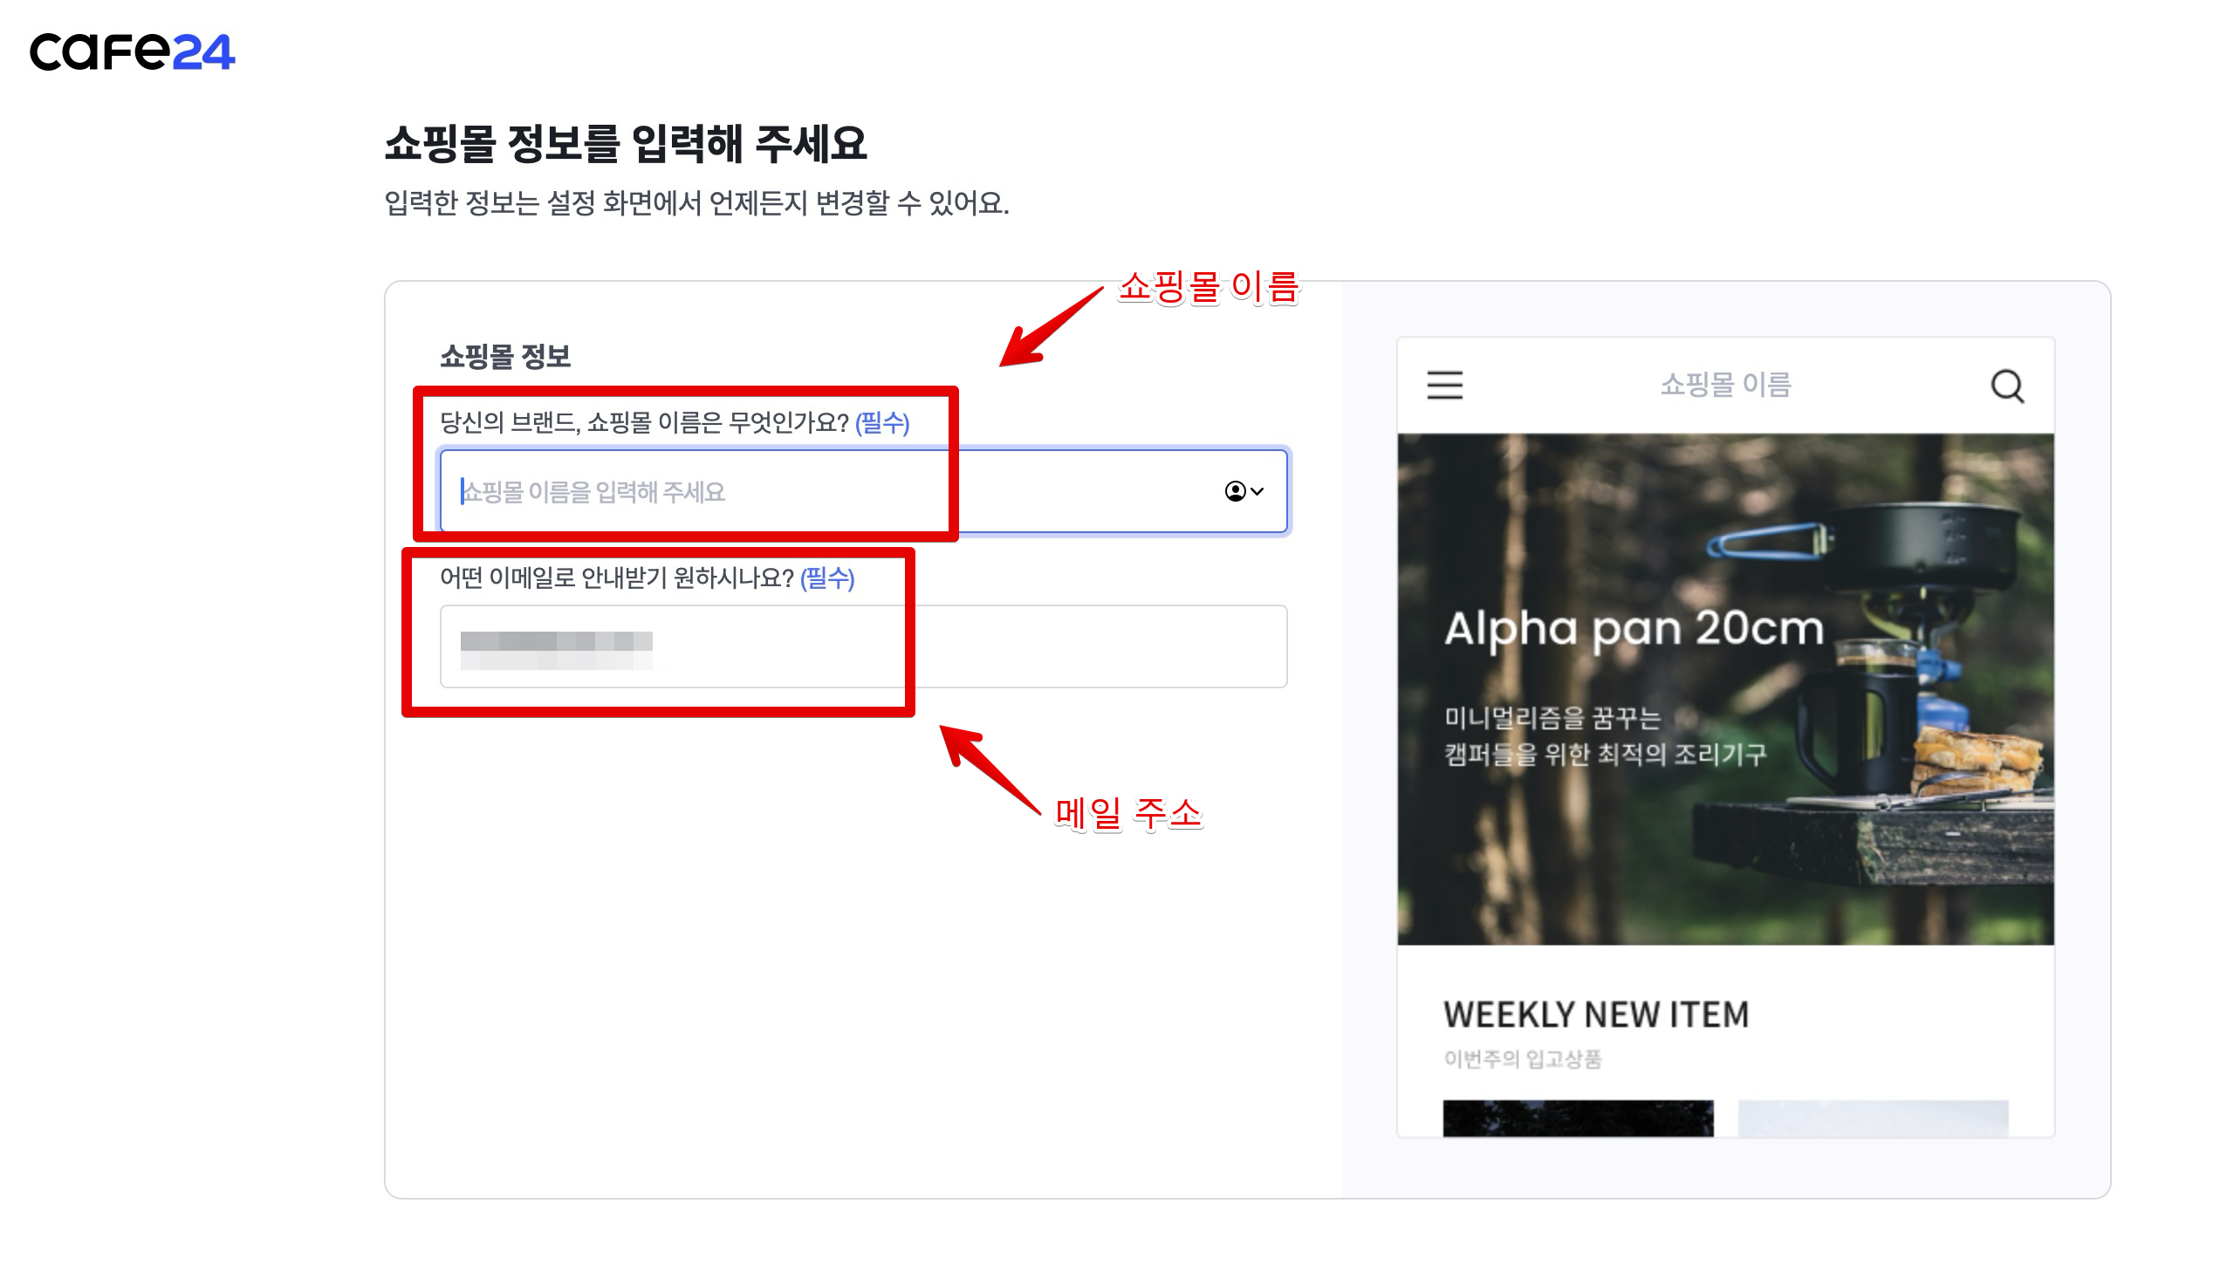Click the '쇼핑몰 정보' section heading

point(505,356)
